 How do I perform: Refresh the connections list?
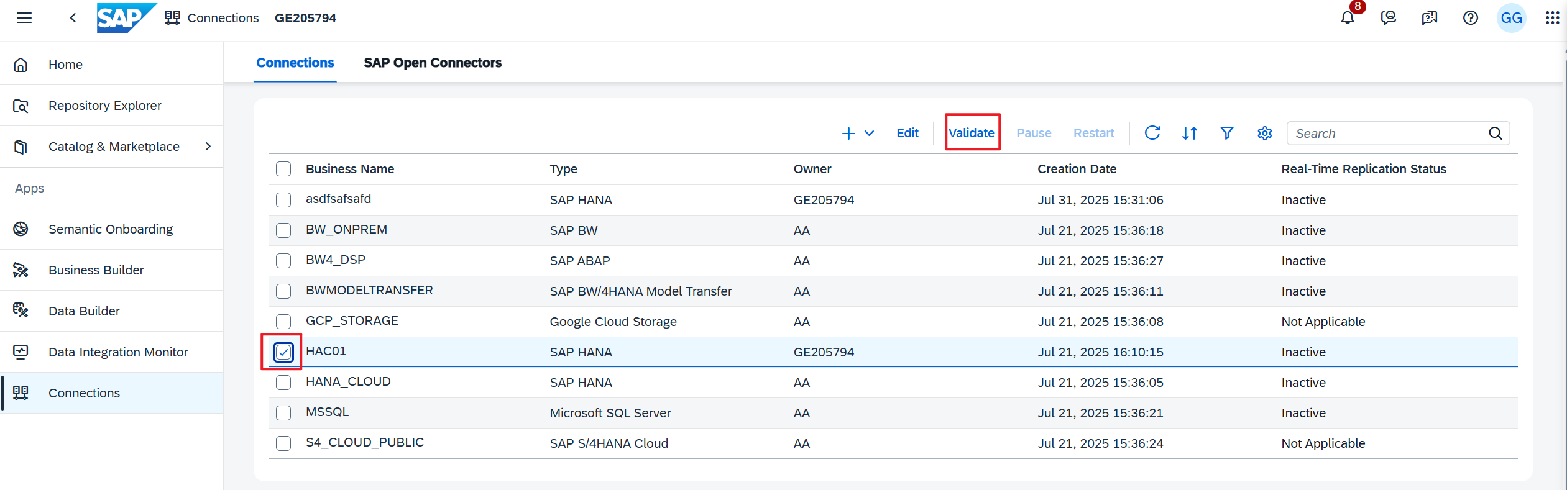1152,133
